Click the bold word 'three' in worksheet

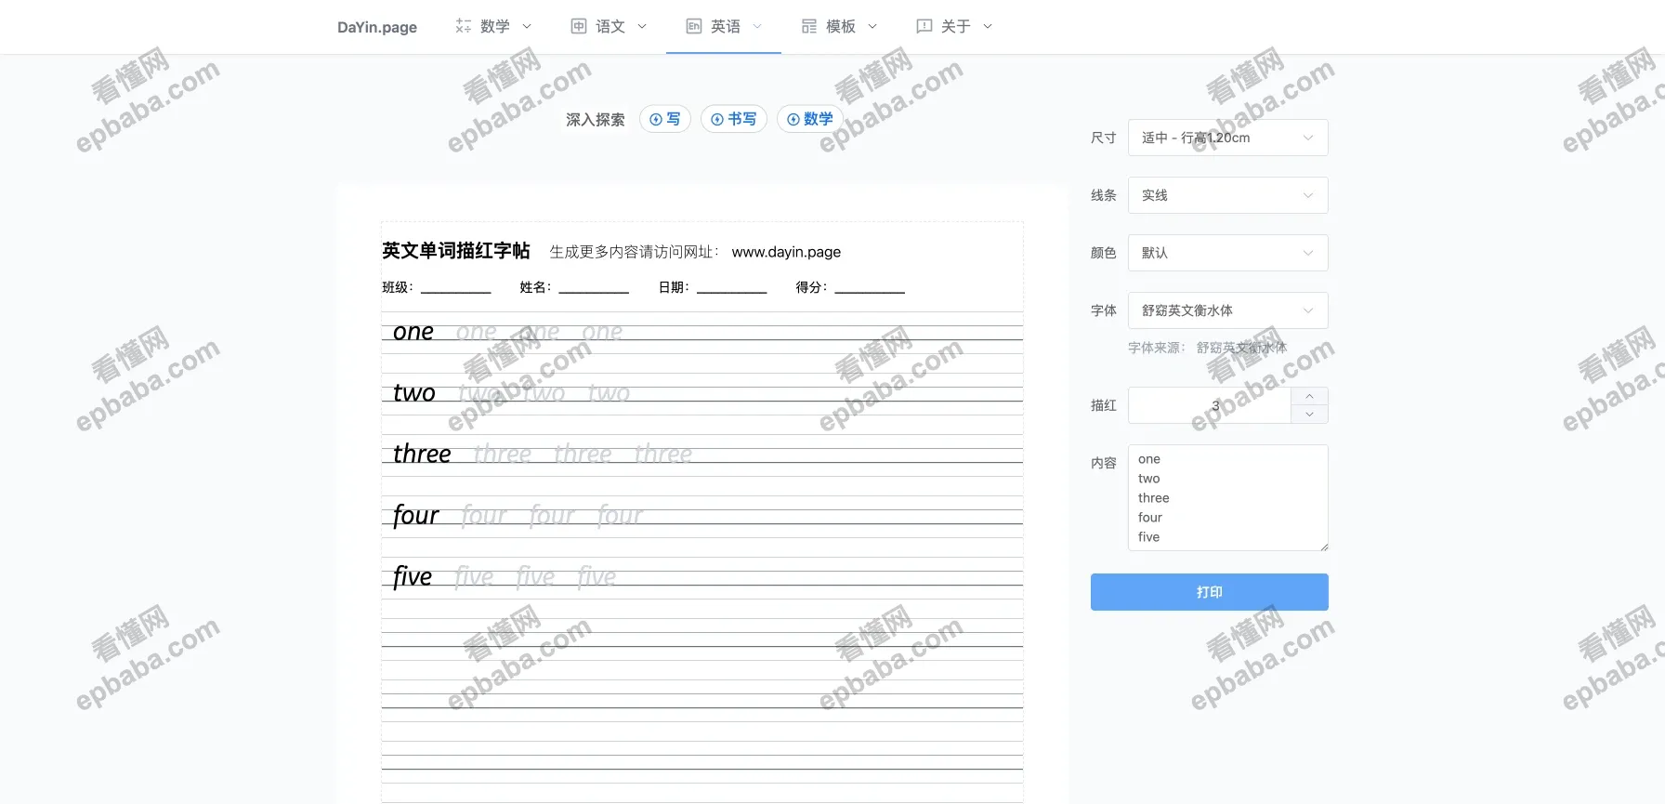point(422,454)
